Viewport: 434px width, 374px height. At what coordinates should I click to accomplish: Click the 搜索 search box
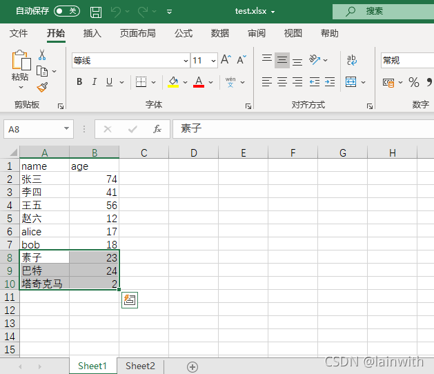click(x=383, y=11)
